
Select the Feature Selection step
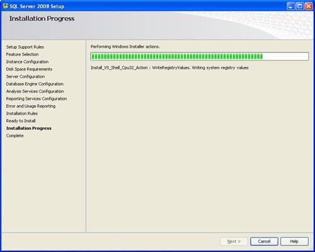(22, 54)
